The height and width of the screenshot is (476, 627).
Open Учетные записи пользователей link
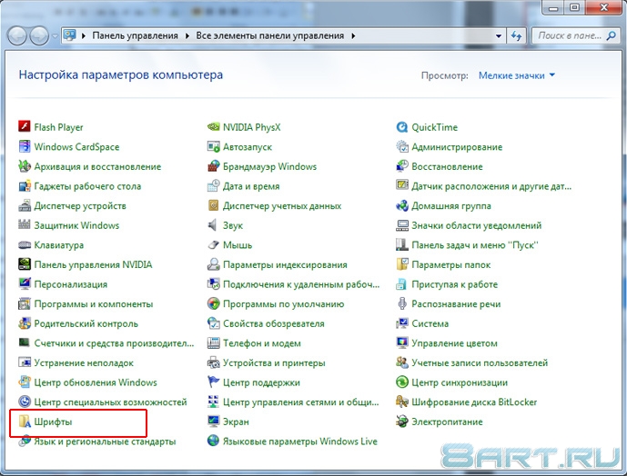point(480,362)
